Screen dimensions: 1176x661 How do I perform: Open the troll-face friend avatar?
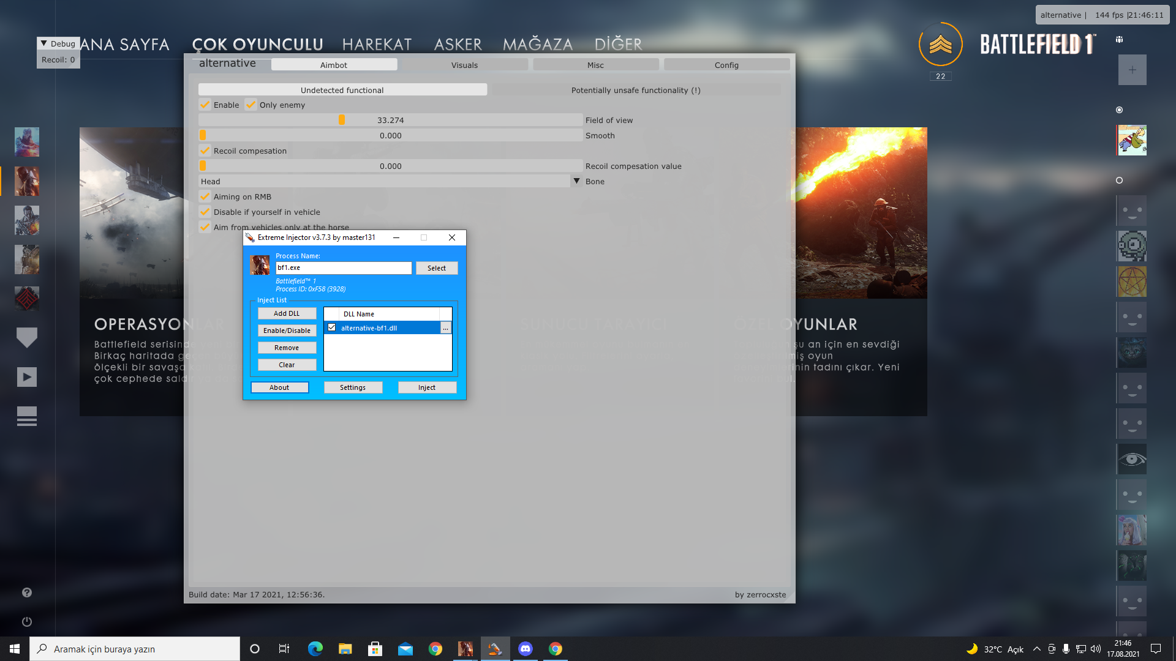(1132, 247)
